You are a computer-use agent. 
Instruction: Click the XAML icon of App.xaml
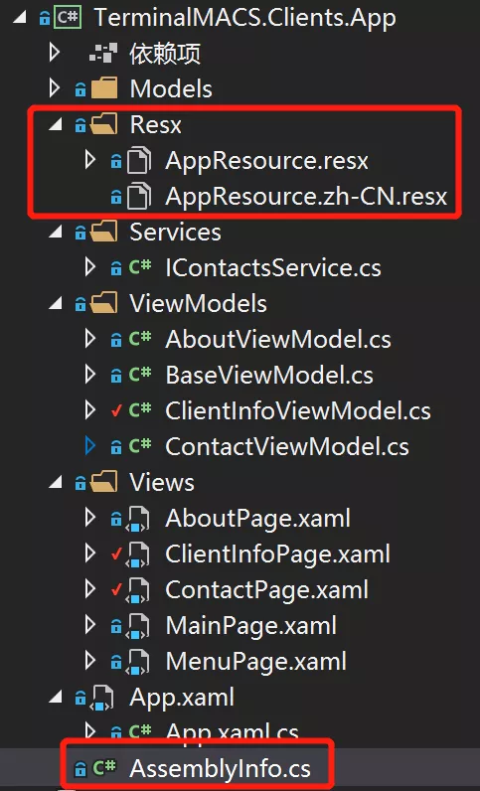102,699
